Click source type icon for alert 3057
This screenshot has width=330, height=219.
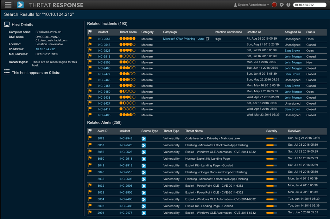pos(144,145)
